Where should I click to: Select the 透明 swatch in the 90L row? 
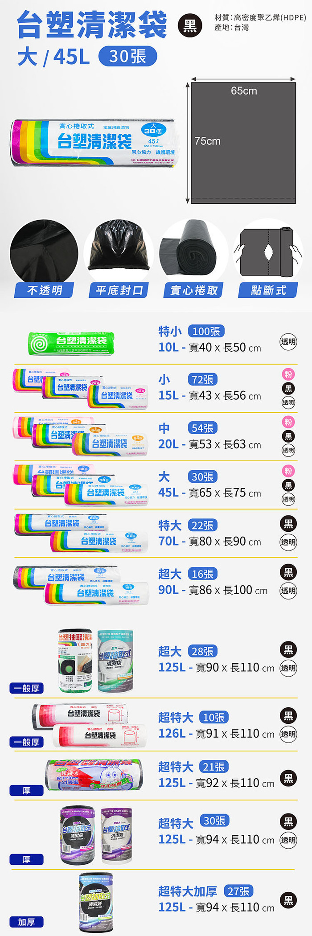coord(288,591)
